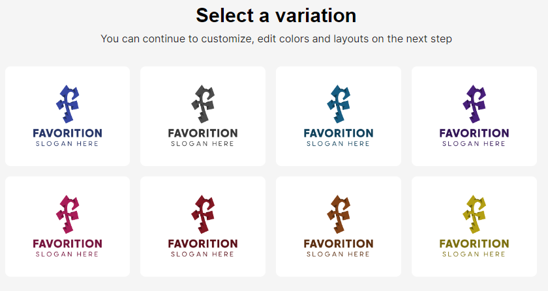The height and width of the screenshot is (291, 548).
Task: Choose the teal FAVORITION wordmark
Action: (x=339, y=133)
